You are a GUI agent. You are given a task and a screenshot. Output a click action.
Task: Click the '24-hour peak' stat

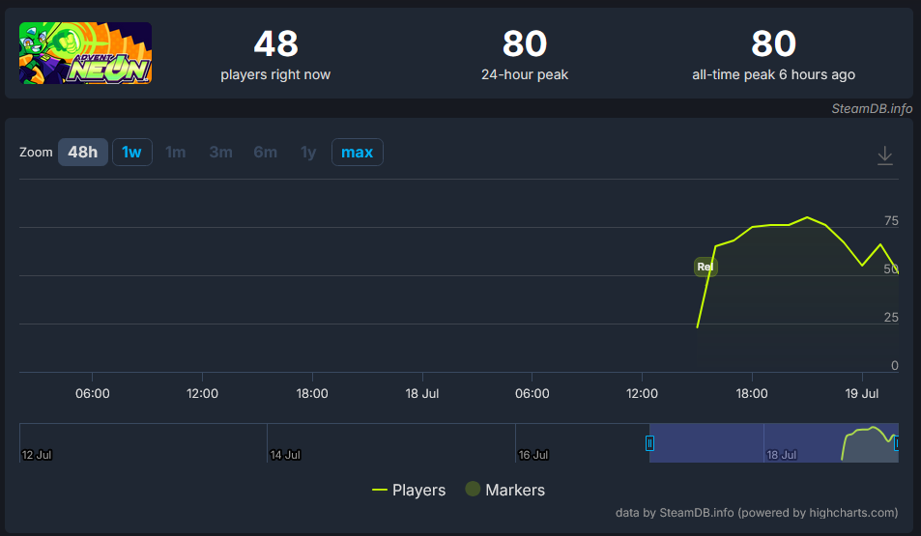click(525, 55)
